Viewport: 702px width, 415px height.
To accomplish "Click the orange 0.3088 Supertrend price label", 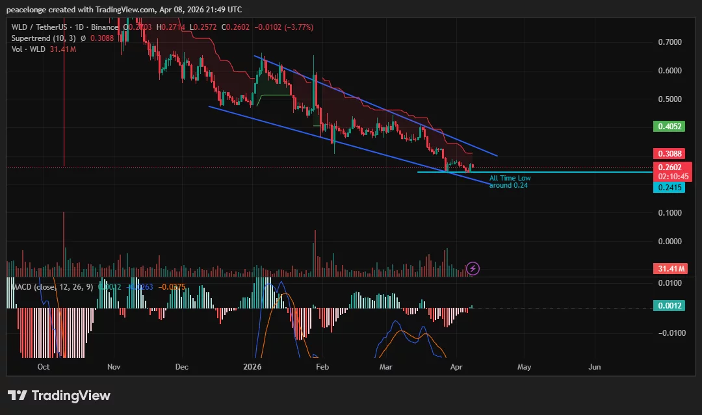I will point(669,153).
